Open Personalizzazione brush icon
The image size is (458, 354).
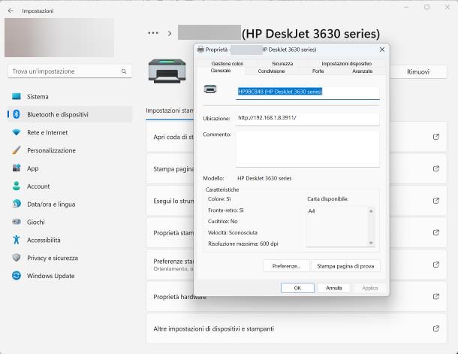(x=17, y=150)
